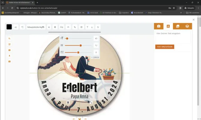This screenshot has width=201, height=120.
Task: Open the curved text tool
Action: pyautogui.click(x=68, y=27)
